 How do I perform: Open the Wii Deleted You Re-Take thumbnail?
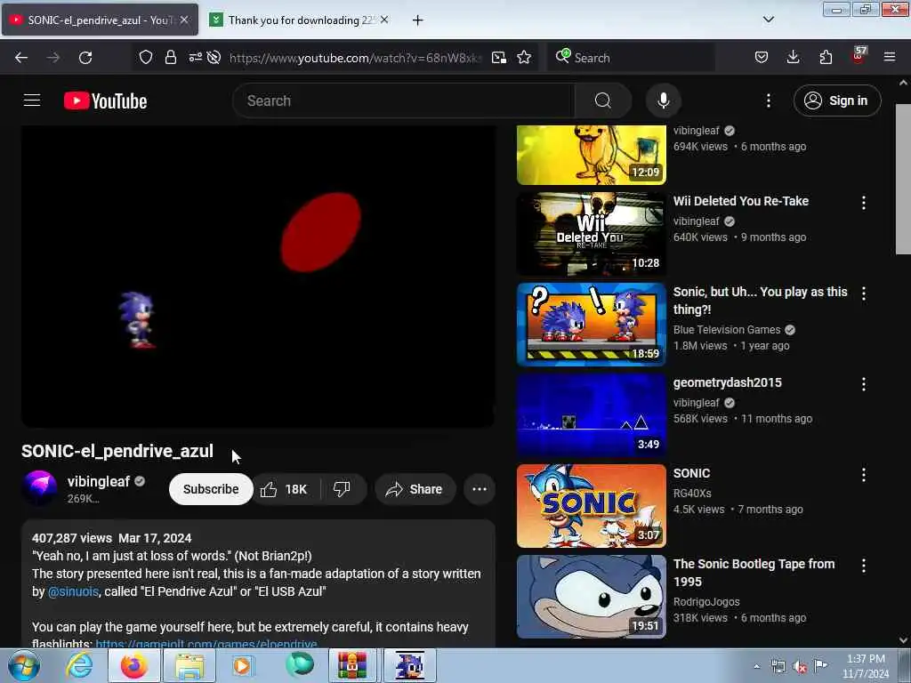[592, 234]
